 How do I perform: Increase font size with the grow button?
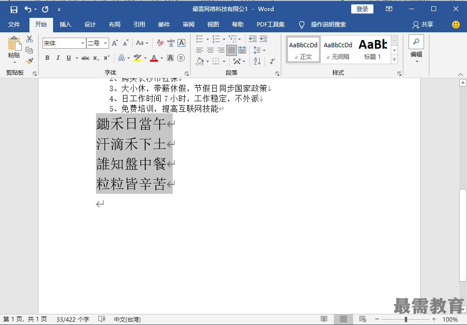pos(115,43)
